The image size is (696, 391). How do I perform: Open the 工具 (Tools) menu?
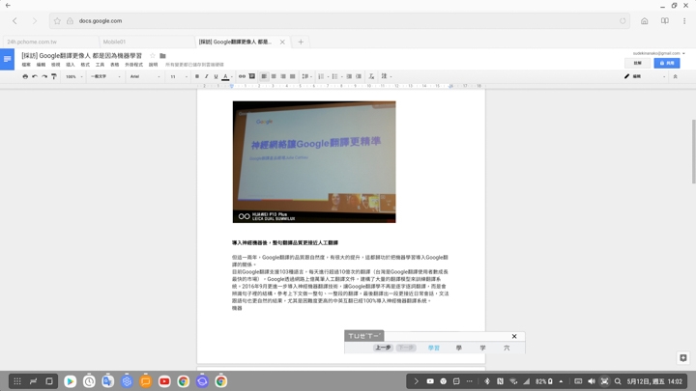point(100,65)
